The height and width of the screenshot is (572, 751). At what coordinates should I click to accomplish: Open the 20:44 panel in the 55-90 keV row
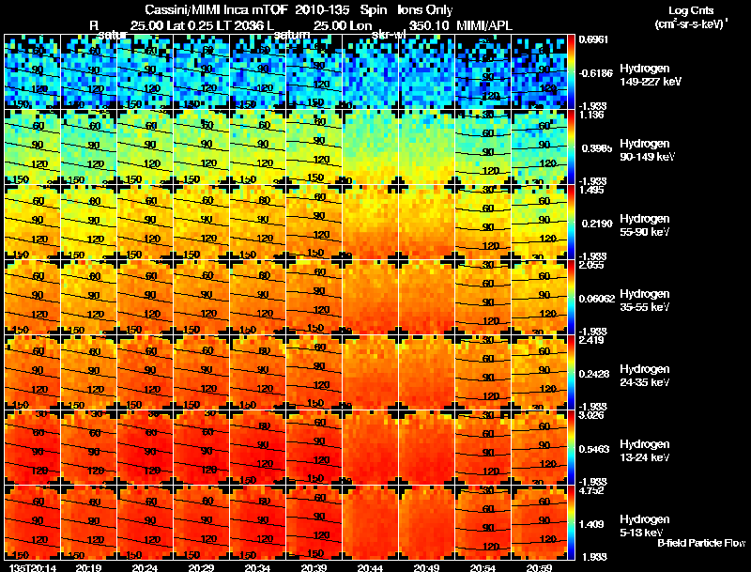click(371, 222)
